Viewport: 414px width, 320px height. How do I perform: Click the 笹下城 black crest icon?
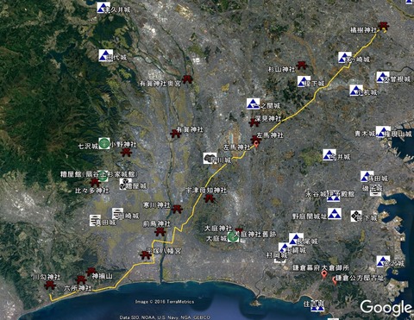[356, 216]
